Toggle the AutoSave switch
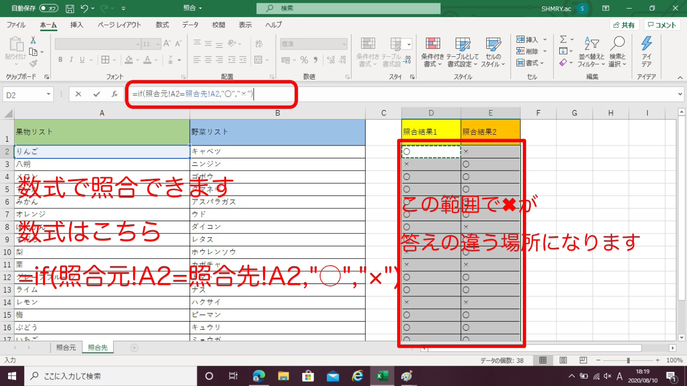The width and height of the screenshot is (687, 386). pos(49,9)
